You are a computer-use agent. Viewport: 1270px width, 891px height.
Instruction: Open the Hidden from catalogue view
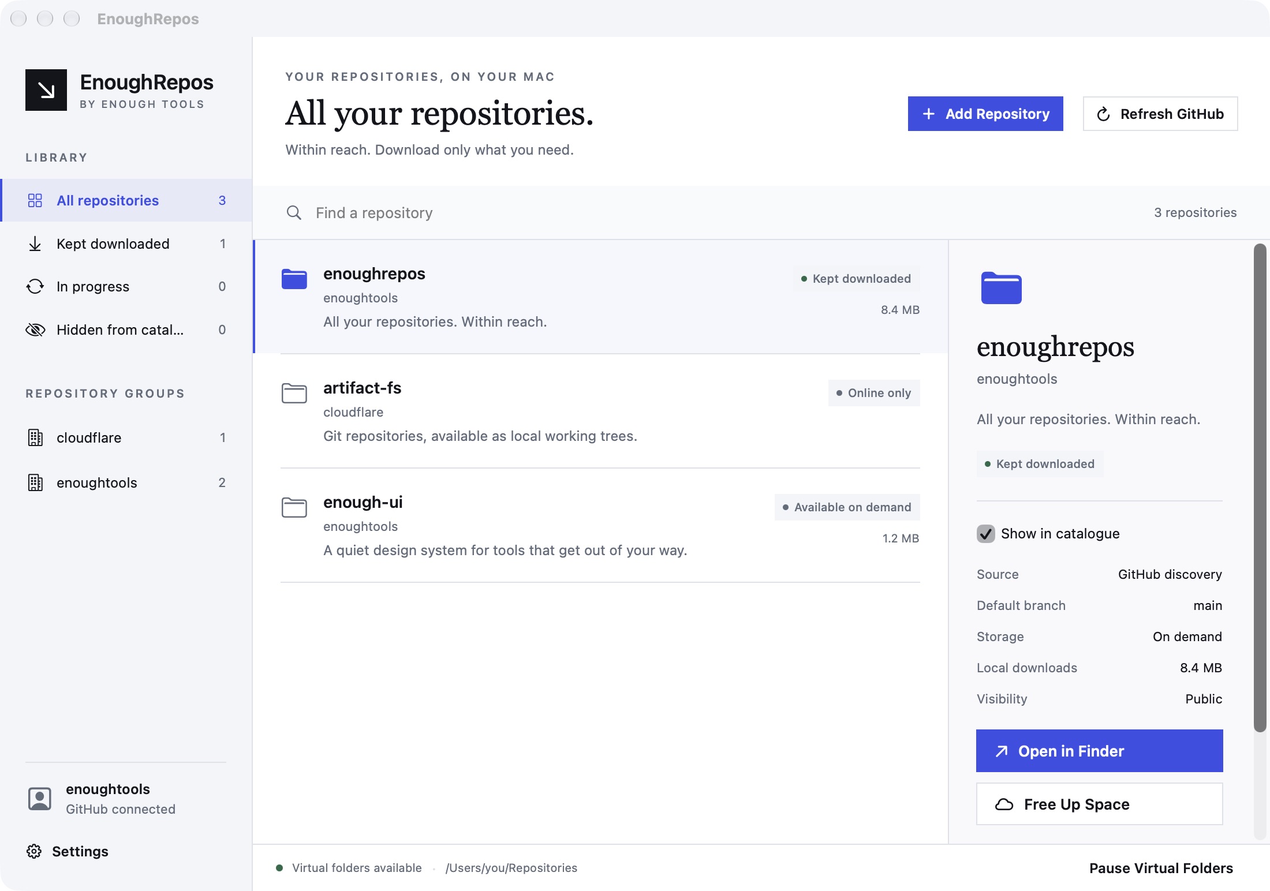pos(126,330)
